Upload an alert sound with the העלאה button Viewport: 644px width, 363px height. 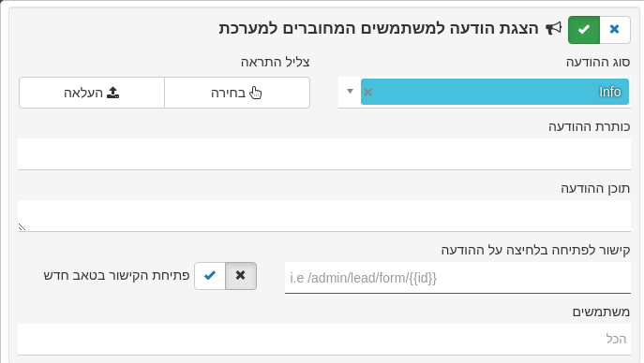tap(92, 93)
